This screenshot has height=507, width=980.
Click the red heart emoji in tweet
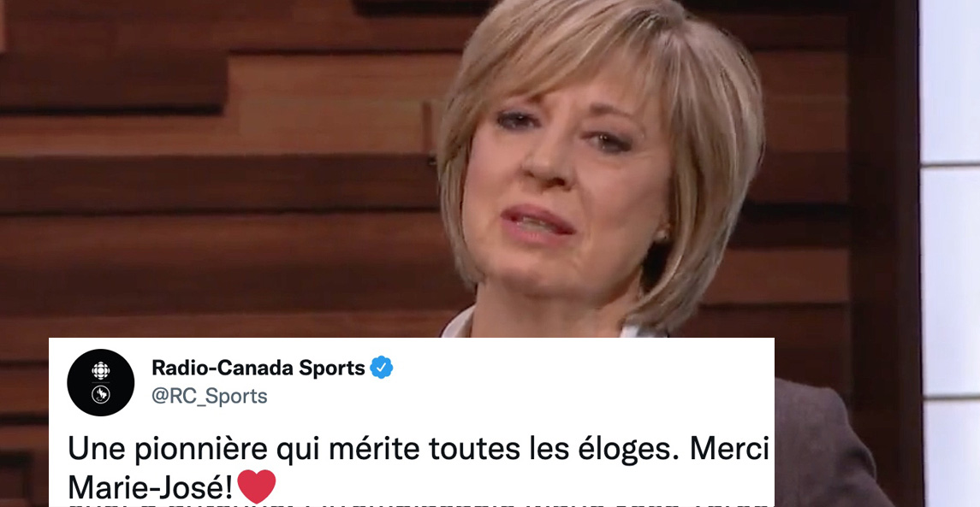[256, 486]
